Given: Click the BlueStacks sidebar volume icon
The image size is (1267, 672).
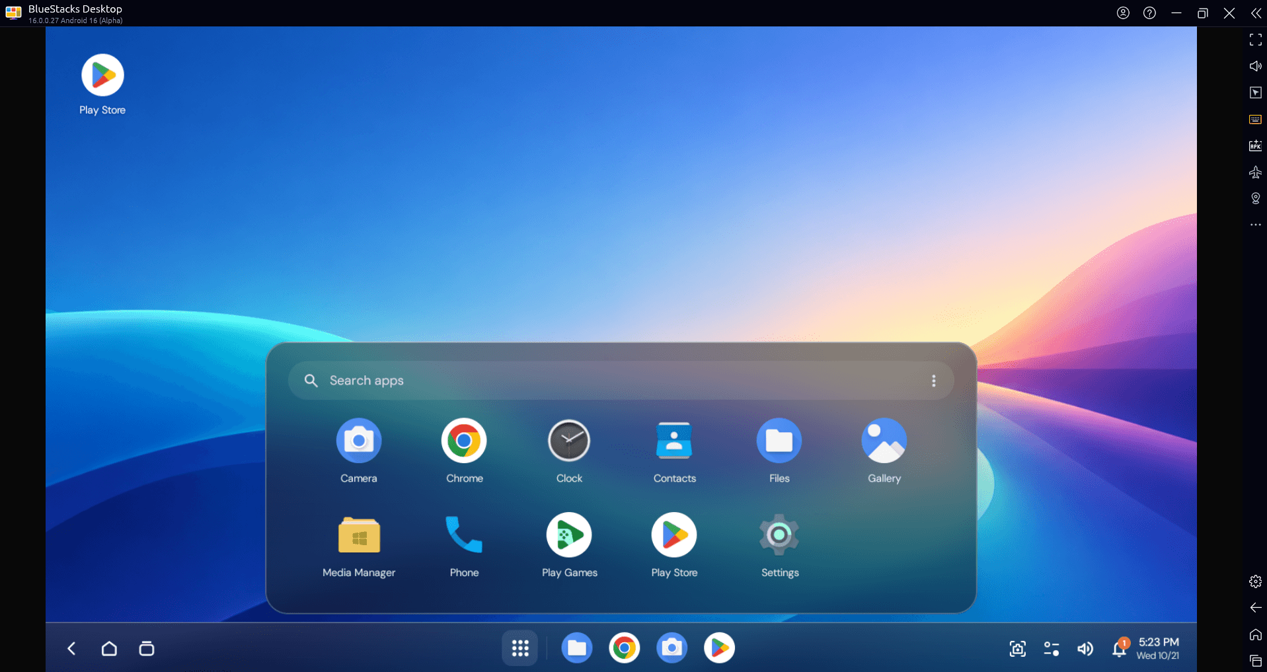Looking at the screenshot, I should 1256,66.
